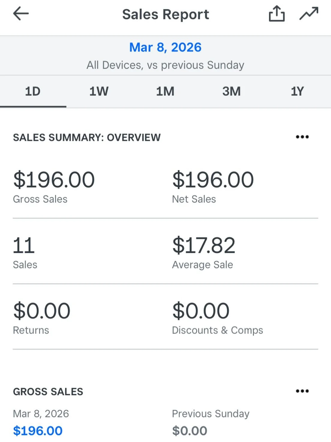Tap the $17.82 Average Sale value
This screenshot has height=442, width=331.
click(x=204, y=245)
